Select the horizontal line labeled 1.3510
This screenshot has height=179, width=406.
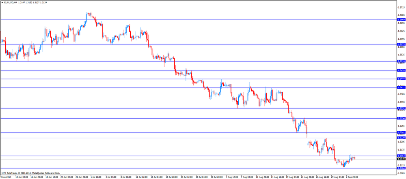coord(198,61)
